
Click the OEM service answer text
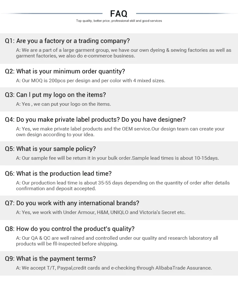(x=120, y=132)
